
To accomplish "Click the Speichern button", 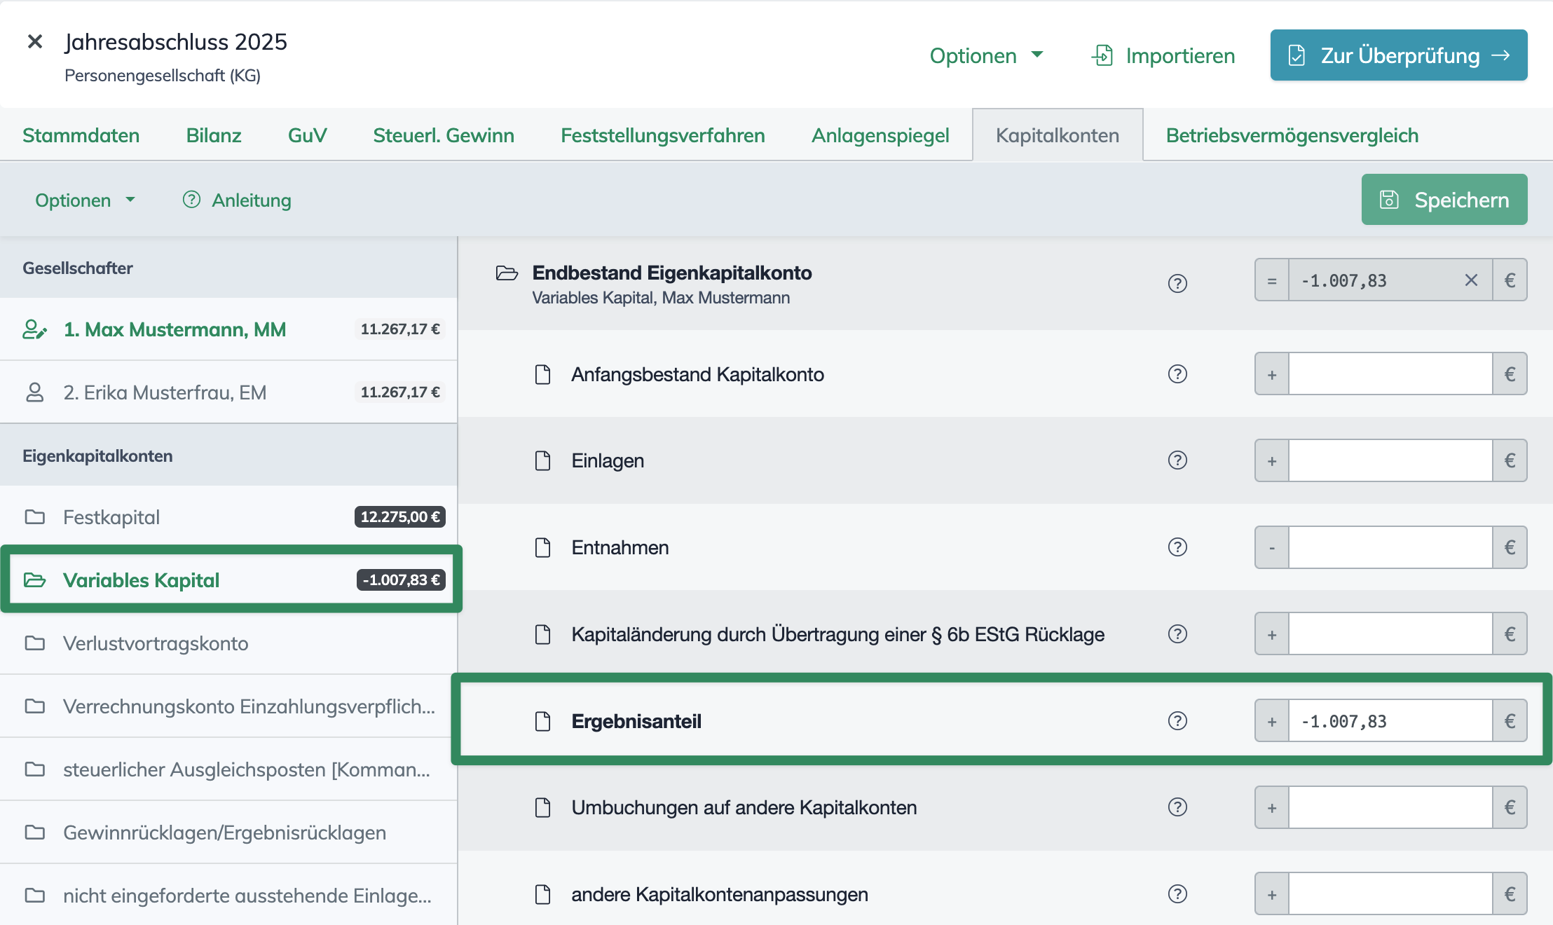I will click(x=1444, y=200).
